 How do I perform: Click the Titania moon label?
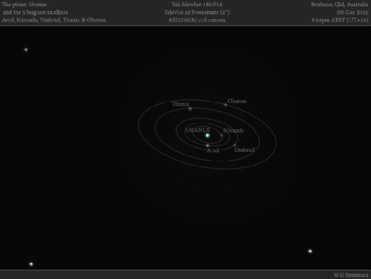[180, 103]
